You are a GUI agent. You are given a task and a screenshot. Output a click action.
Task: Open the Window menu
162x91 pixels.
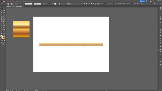32,1
